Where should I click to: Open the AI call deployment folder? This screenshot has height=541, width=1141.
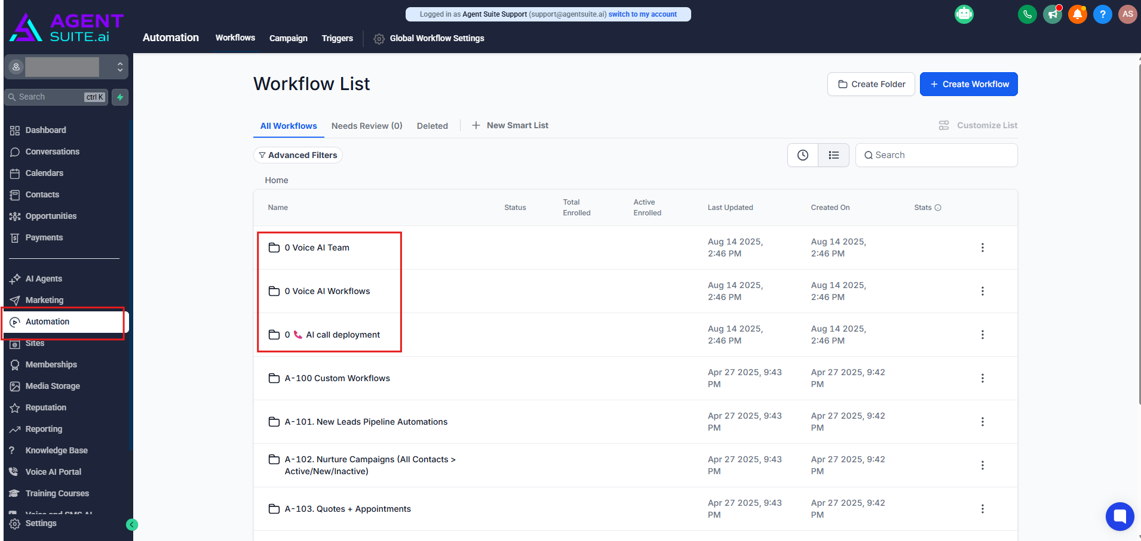pos(332,335)
